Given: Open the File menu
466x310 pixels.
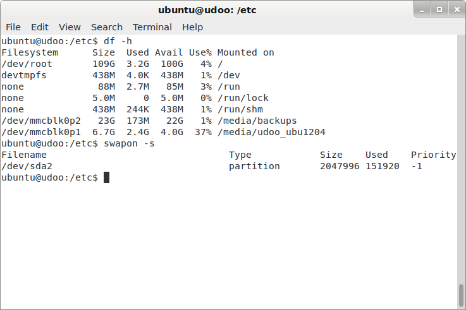Looking at the screenshot, I should (x=13, y=27).
